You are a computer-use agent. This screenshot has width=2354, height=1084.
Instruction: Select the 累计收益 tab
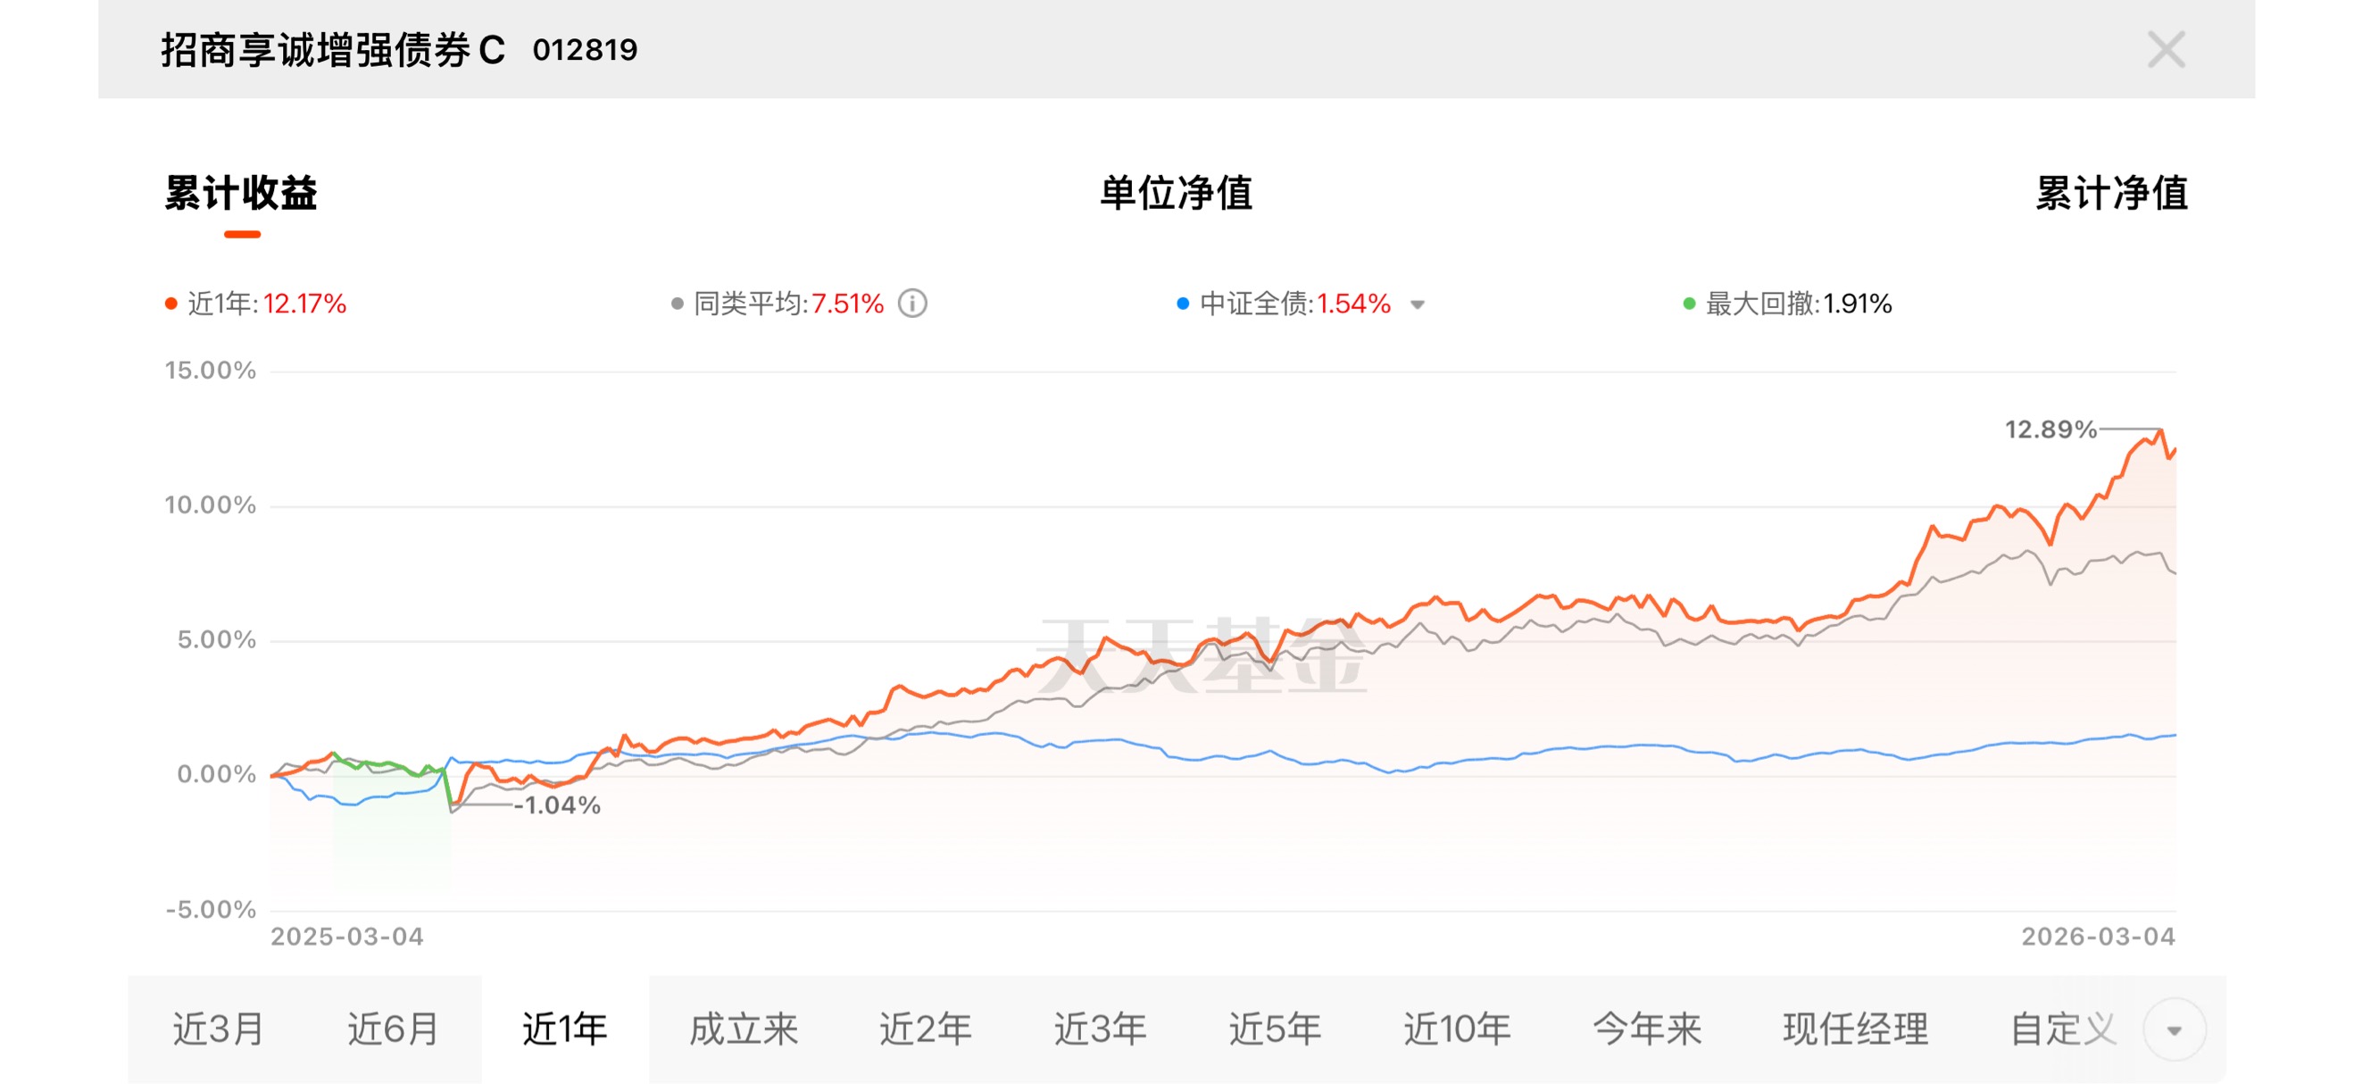tap(241, 194)
